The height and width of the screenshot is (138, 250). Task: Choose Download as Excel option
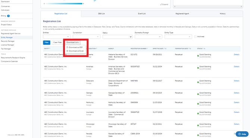(x=76, y=51)
